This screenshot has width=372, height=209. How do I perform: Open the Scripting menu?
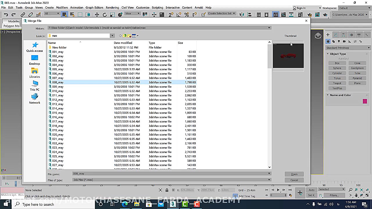(158, 8)
